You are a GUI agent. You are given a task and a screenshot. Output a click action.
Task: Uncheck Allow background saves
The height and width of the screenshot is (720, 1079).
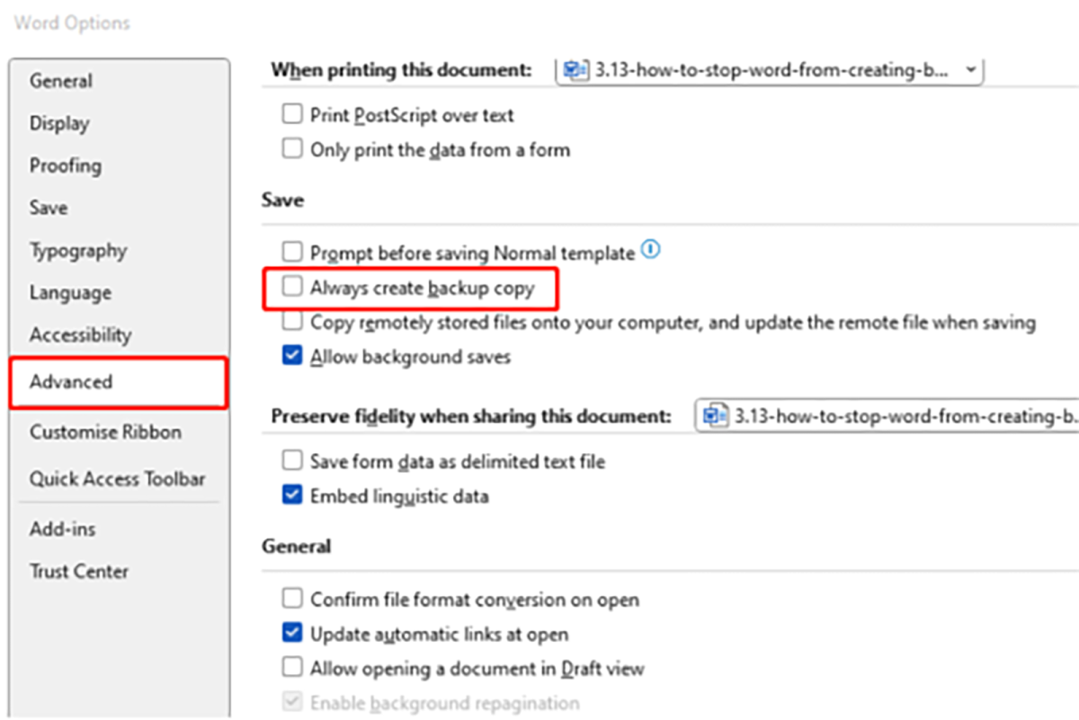pos(292,357)
